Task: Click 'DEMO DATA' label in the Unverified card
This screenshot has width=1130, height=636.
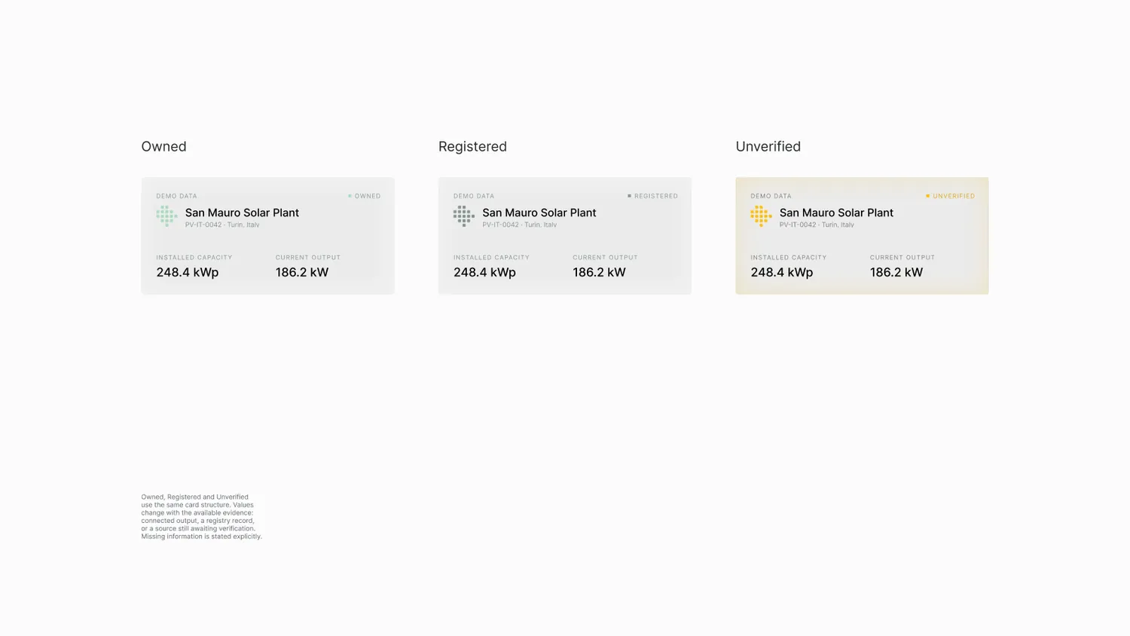Action: click(771, 196)
